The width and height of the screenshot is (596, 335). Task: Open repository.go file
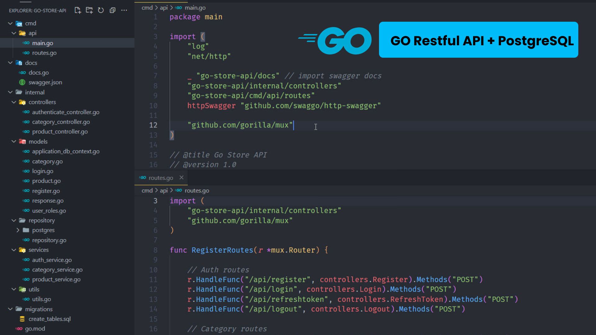point(49,240)
